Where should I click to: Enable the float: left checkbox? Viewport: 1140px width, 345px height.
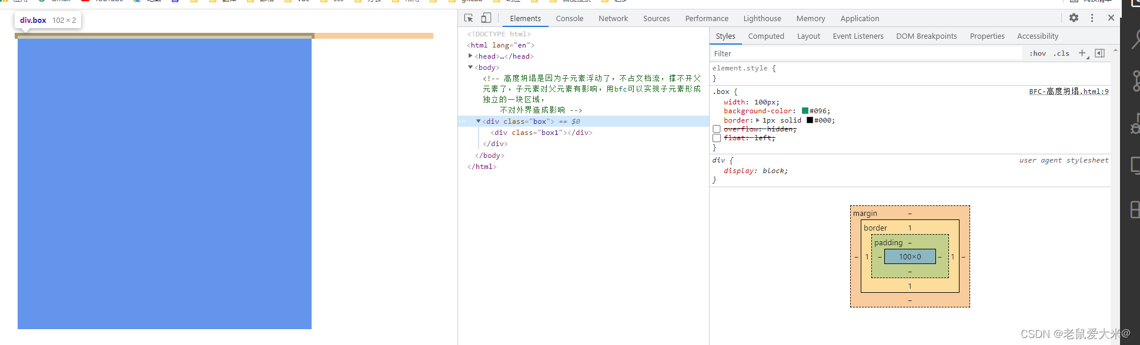[717, 138]
